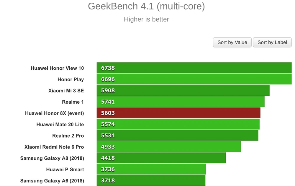
Task: Click the red Honor 8X bar
Action: pos(178,113)
